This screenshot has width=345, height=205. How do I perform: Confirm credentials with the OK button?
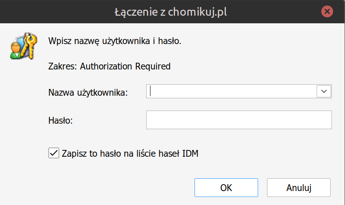[x=226, y=188]
